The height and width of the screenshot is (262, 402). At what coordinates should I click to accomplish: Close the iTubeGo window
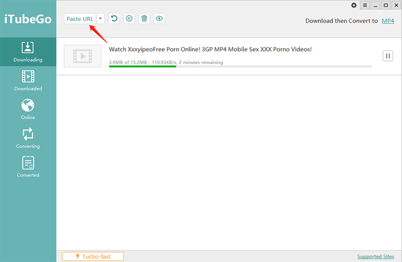(x=396, y=6)
